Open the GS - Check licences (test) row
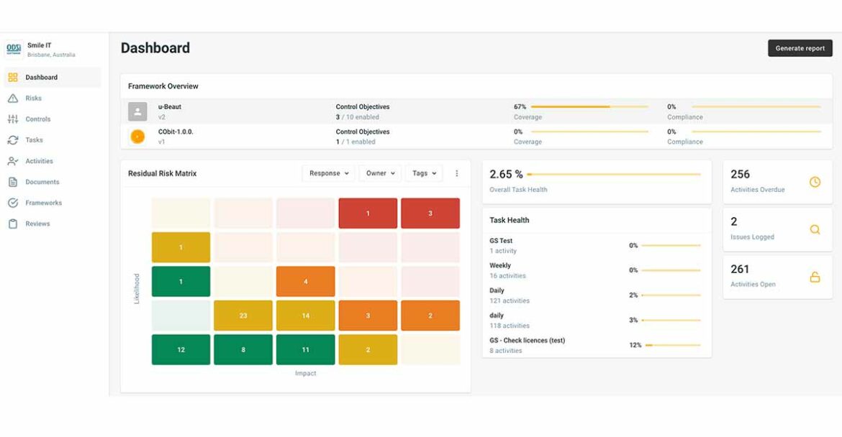 tap(597, 345)
